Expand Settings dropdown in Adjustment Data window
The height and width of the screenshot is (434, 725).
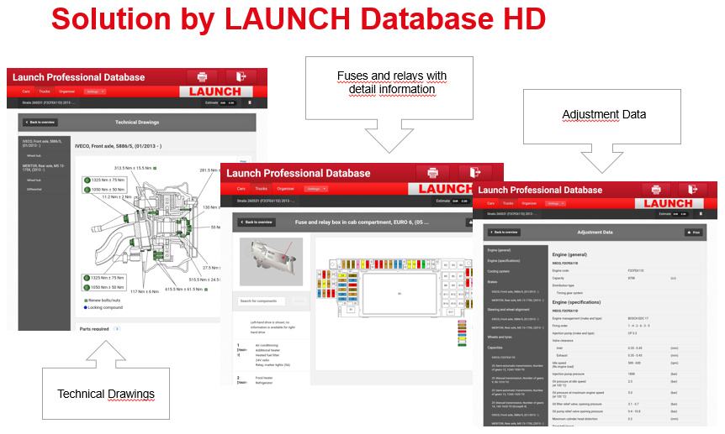pyautogui.click(x=555, y=203)
